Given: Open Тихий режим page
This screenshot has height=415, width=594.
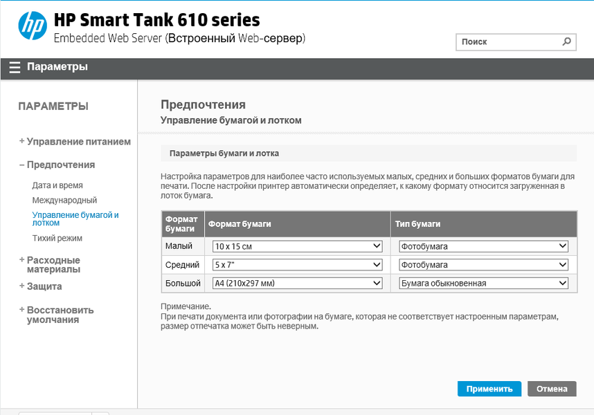Looking at the screenshot, I should click(57, 238).
